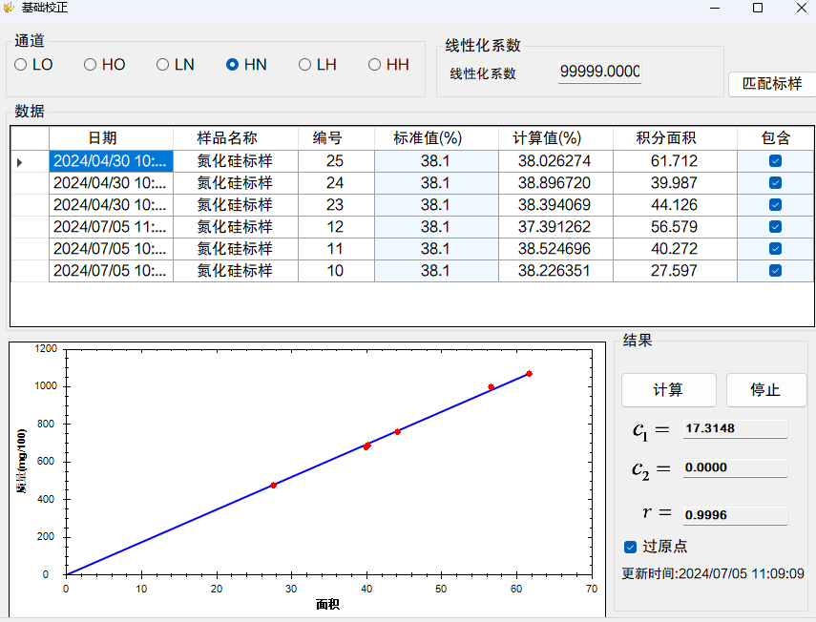Click the integral area cell 56.579

click(675, 227)
